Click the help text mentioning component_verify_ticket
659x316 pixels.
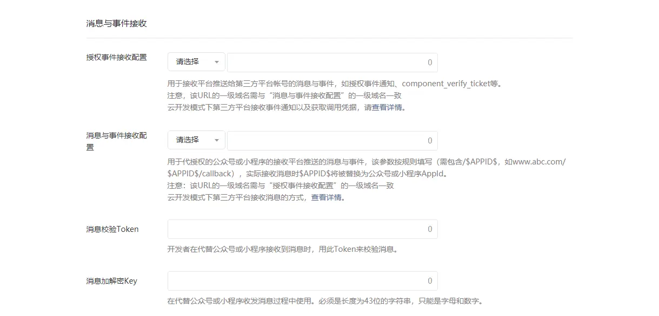pyautogui.click(x=335, y=84)
